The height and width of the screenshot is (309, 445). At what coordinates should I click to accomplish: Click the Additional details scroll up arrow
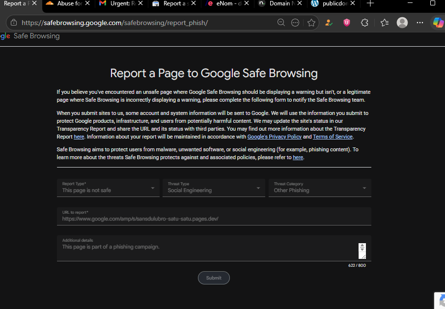[362, 246]
